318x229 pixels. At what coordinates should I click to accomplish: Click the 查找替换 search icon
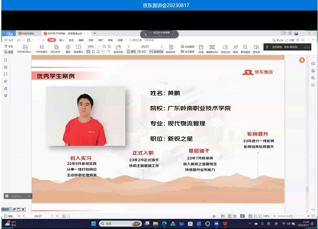(x=245, y=47)
